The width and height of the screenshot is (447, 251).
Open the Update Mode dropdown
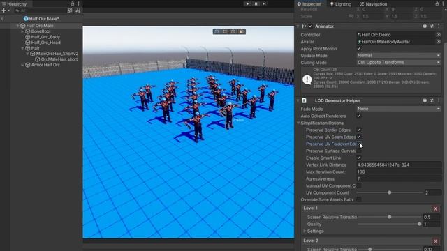[399, 56]
